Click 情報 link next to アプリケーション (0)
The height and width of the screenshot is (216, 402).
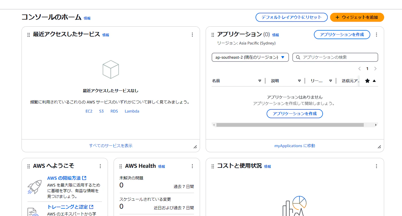point(276,35)
